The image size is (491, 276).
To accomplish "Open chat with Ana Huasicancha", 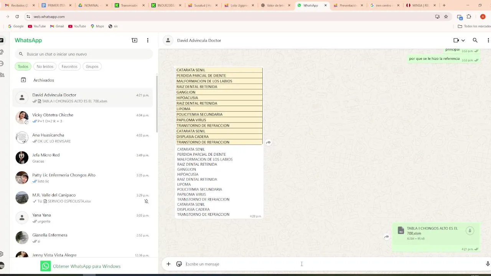I will pos(83,138).
